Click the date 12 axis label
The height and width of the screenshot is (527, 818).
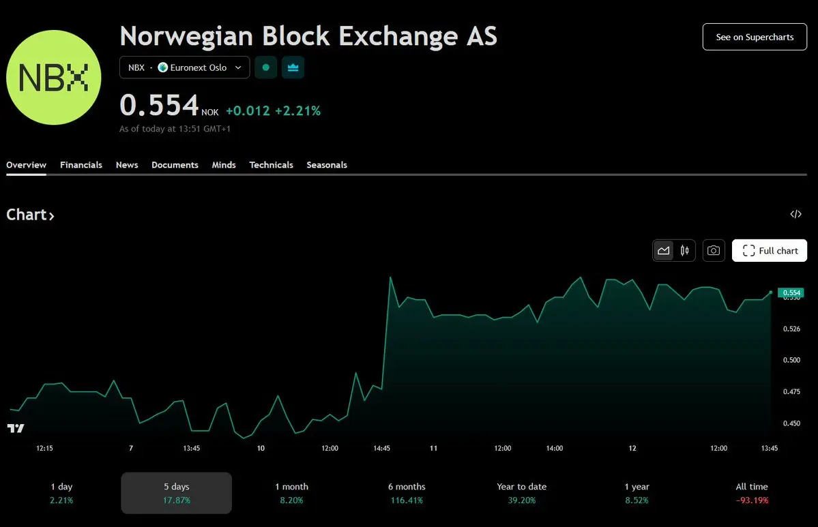click(x=632, y=449)
